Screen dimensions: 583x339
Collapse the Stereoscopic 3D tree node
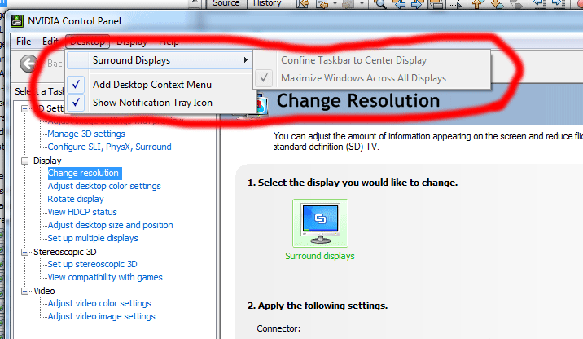click(25, 252)
